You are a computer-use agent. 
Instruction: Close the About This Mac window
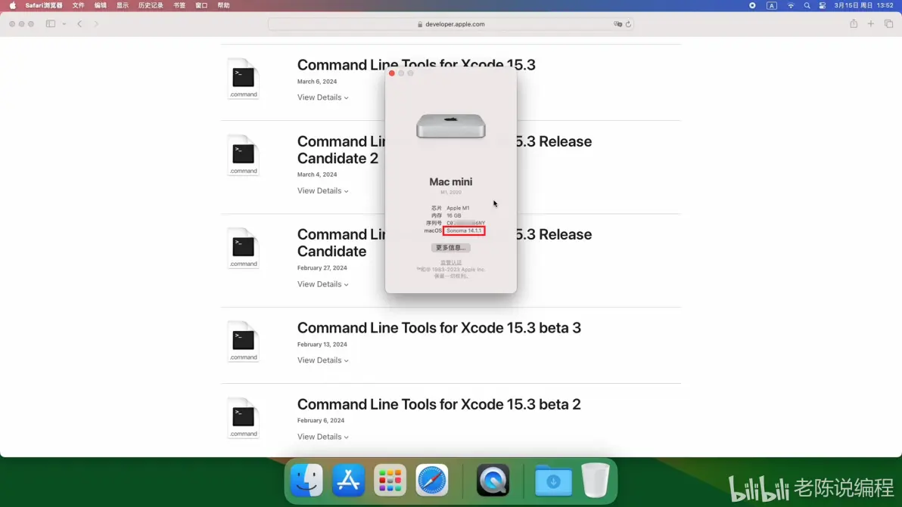(x=392, y=73)
